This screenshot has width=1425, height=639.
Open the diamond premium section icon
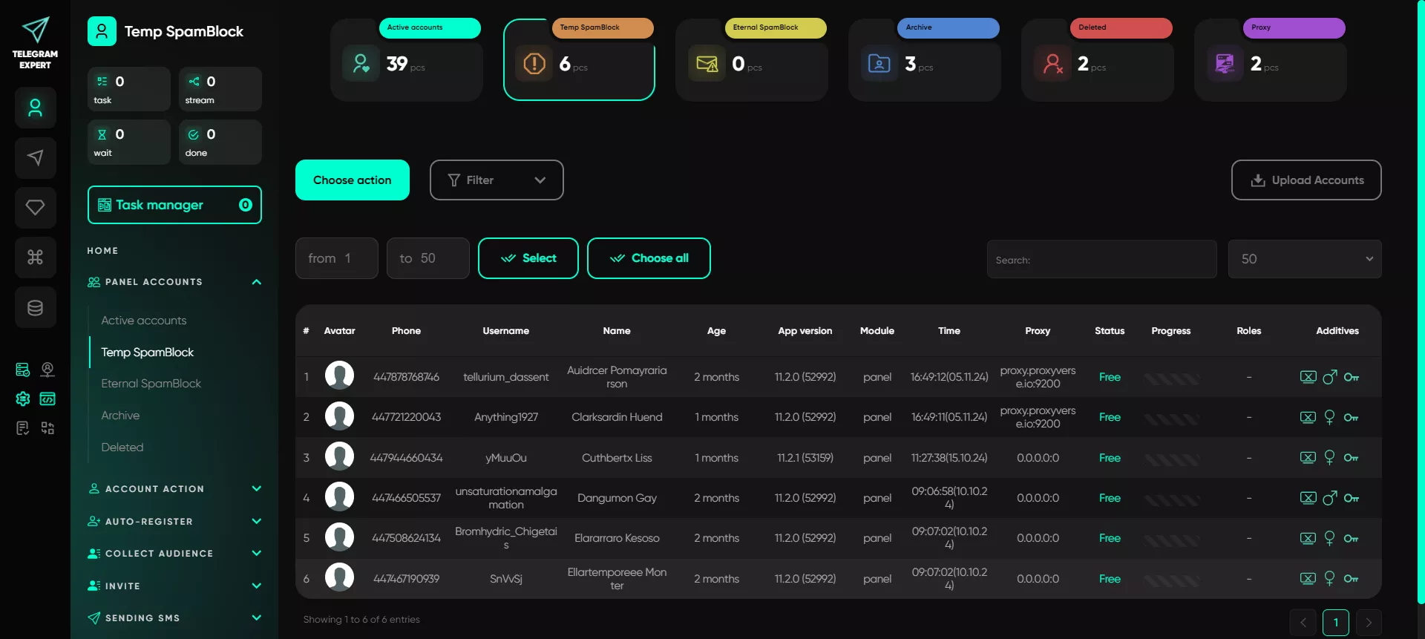(x=35, y=208)
